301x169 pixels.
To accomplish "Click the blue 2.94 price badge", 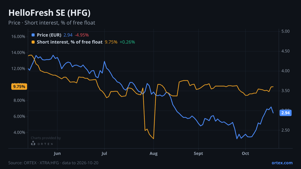I will (285, 113).
